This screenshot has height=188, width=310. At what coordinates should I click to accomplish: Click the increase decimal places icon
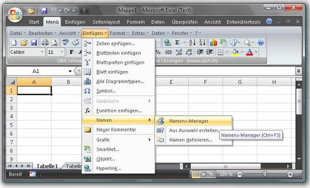[x=179, y=52]
